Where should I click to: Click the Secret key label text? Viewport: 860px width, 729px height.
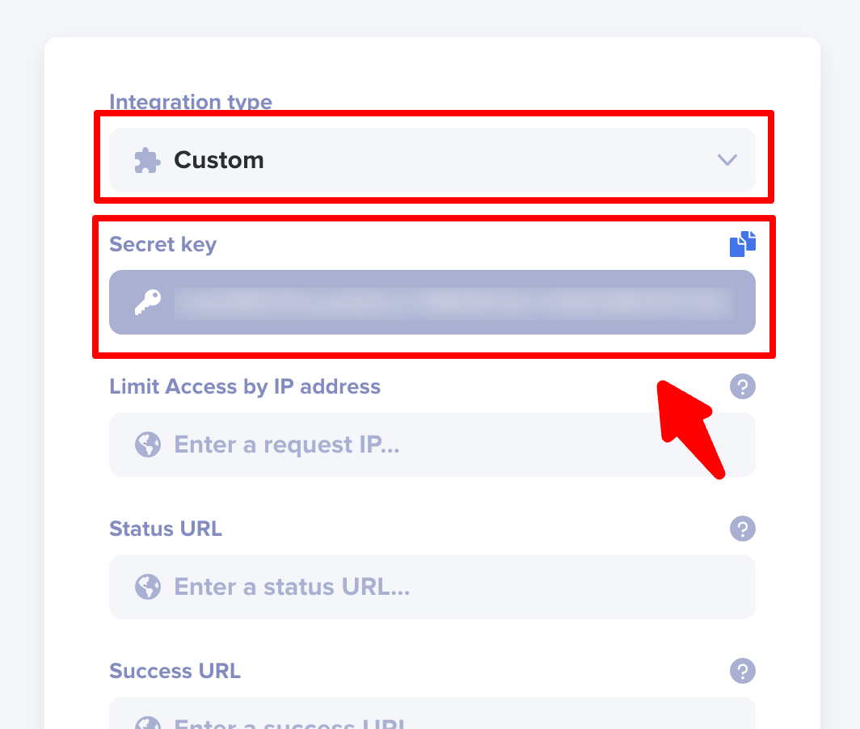(x=162, y=244)
